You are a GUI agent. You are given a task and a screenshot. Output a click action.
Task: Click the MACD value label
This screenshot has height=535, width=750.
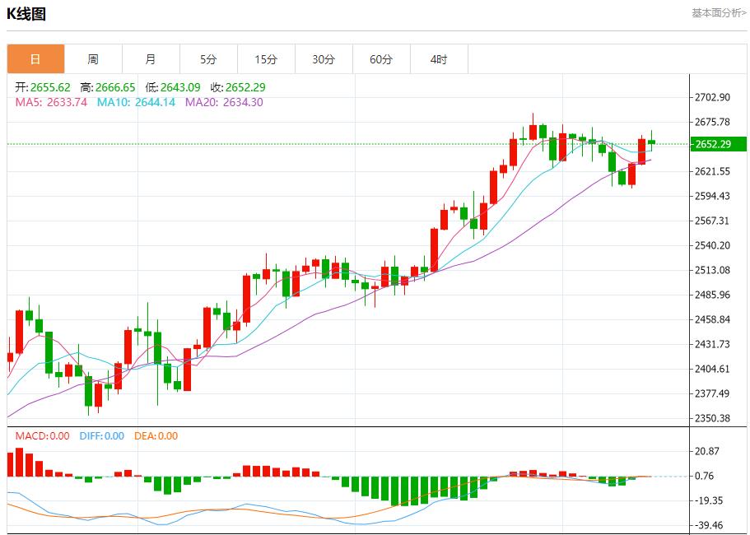coord(43,436)
